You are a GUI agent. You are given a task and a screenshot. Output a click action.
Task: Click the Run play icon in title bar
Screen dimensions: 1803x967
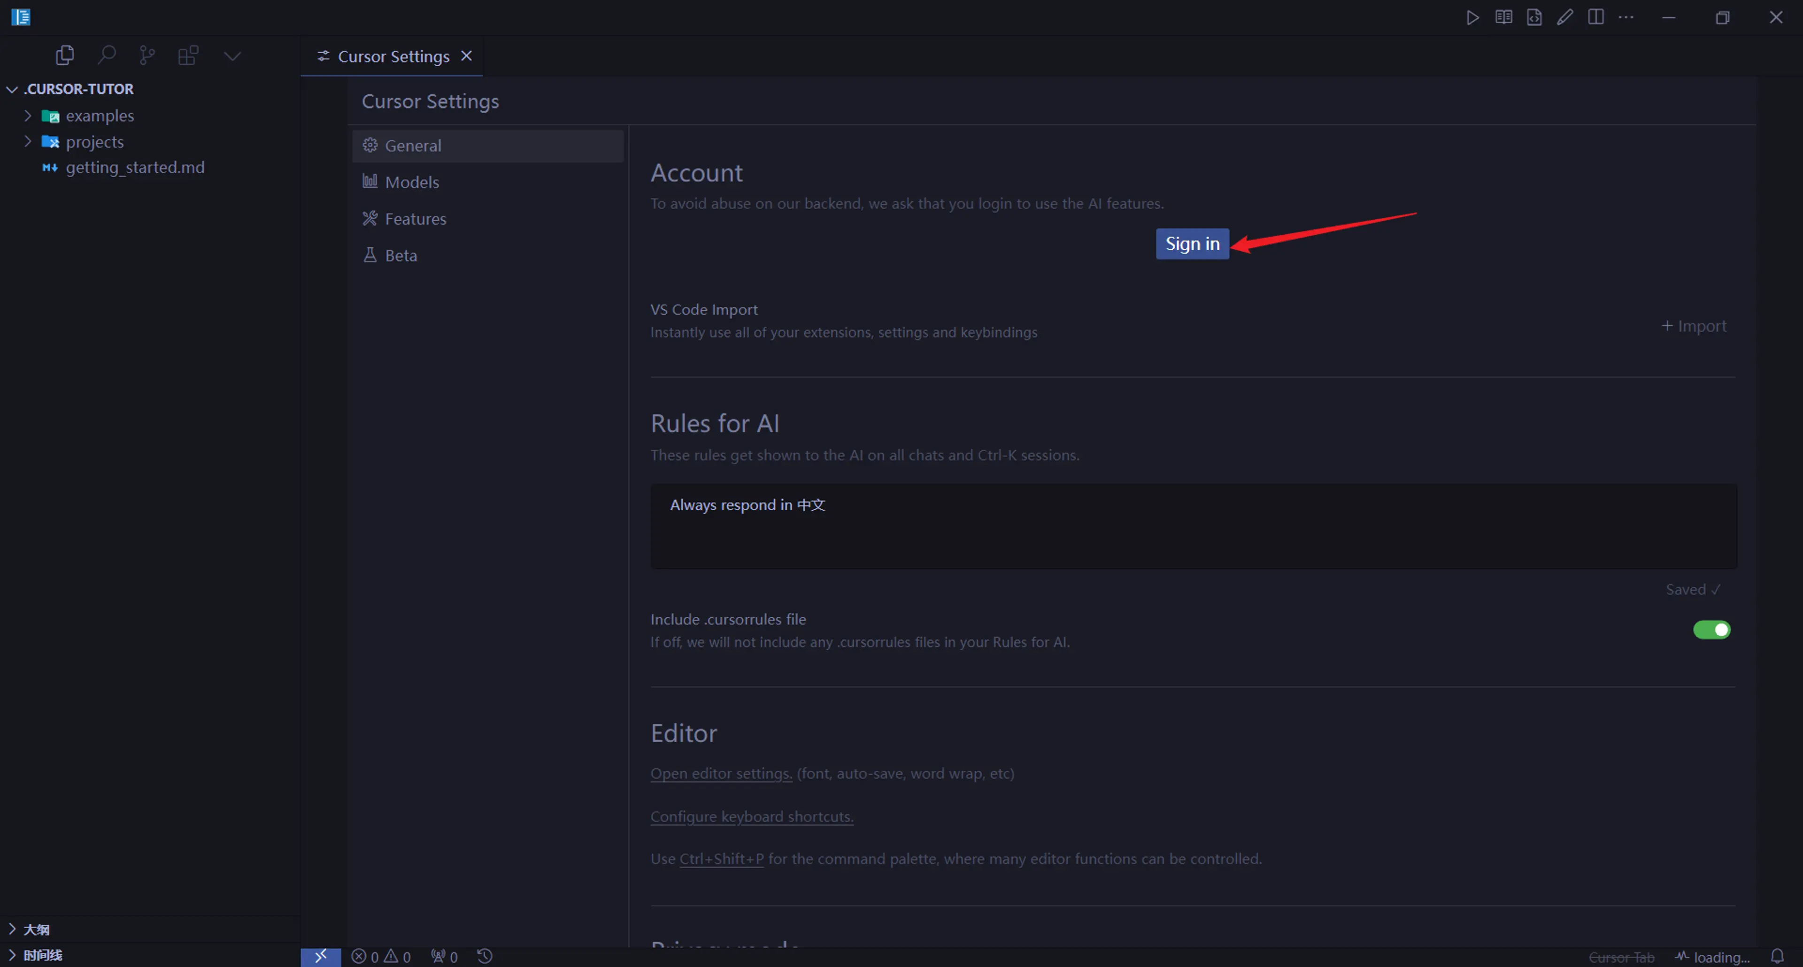coord(1472,17)
